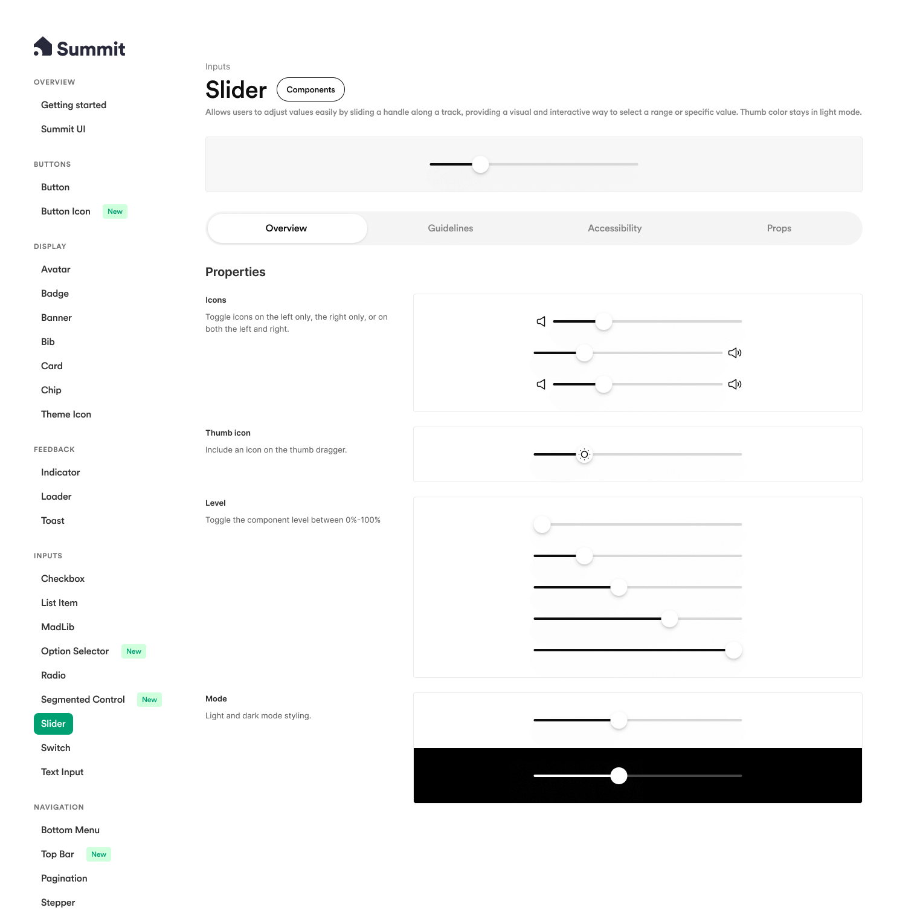Click the loud speaker icon on second slider

pos(735,353)
